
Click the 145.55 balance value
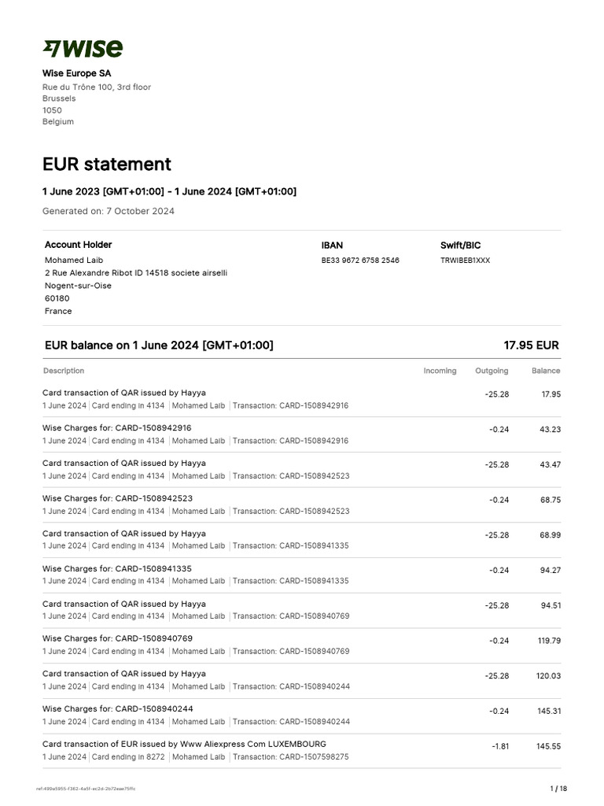point(548,746)
